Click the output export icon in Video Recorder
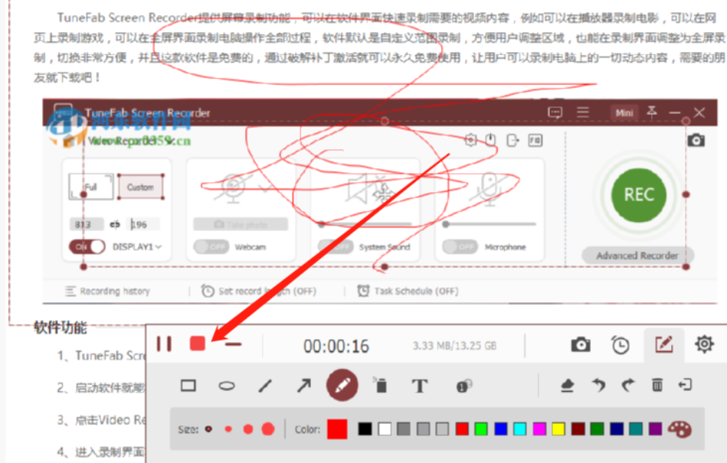The image size is (727, 463). 513,140
